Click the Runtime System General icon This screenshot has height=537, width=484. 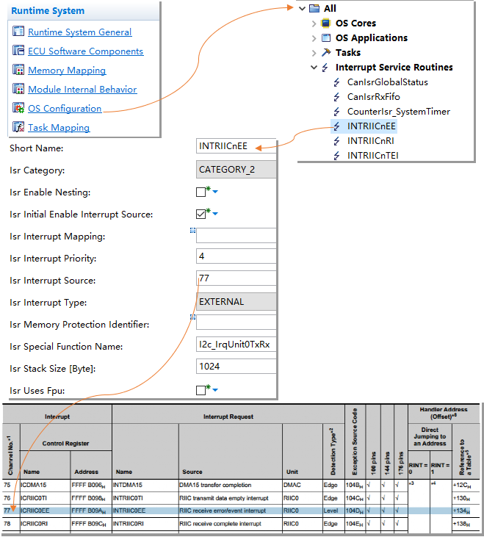tap(18, 32)
